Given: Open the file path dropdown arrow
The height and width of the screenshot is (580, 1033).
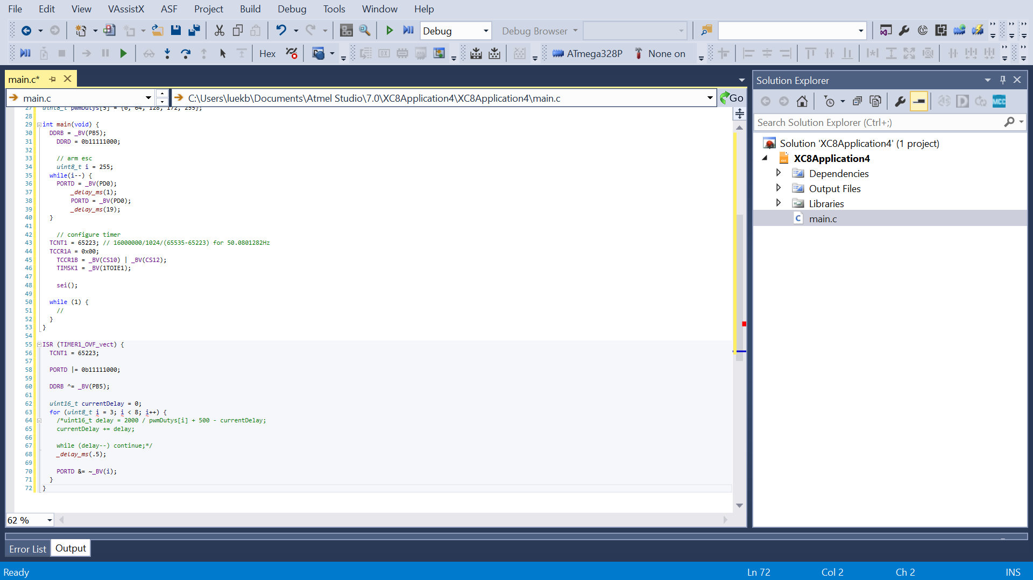Looking at the screenshot, I should pos(710,98).
